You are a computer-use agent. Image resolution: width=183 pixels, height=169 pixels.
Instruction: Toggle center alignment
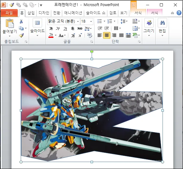107,35
